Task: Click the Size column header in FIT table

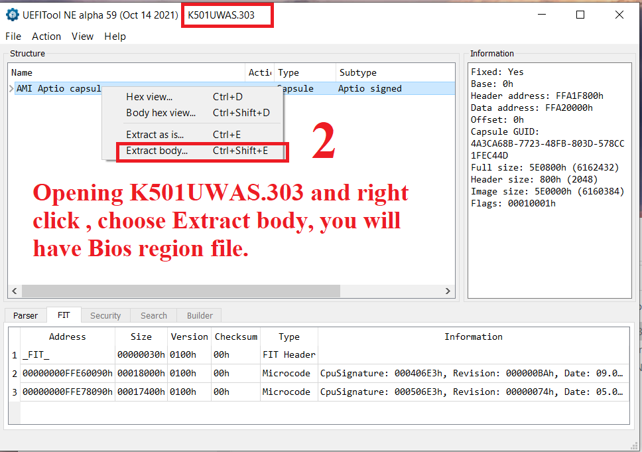Action: pyautogui.click(x=141, y=337)
